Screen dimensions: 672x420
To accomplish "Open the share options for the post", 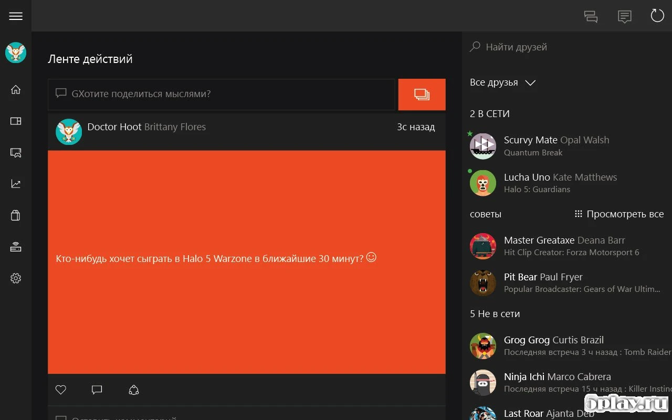I will 133,390.
